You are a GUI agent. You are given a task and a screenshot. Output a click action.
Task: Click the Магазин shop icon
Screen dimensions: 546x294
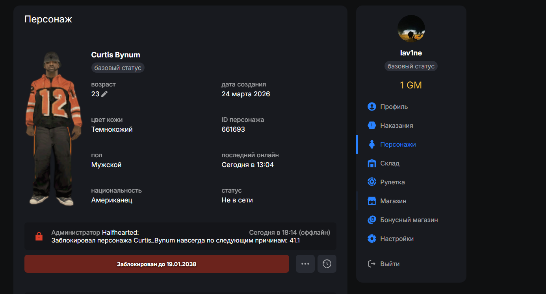click(x=371, y=201)
